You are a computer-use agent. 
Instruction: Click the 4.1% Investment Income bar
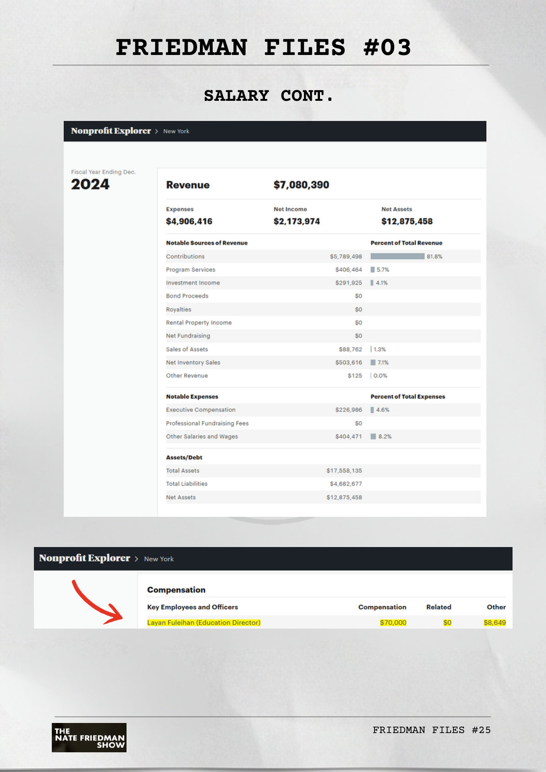click(372, 283)
